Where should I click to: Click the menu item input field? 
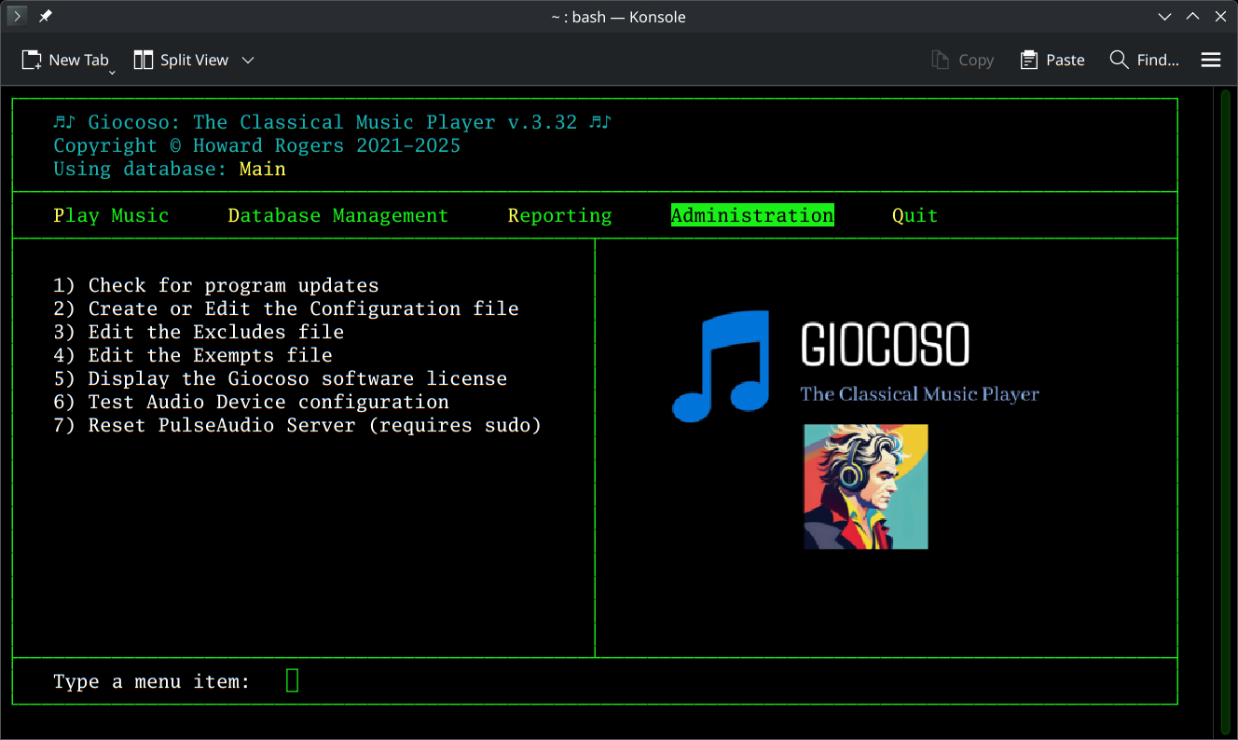[x=292, y=680]
